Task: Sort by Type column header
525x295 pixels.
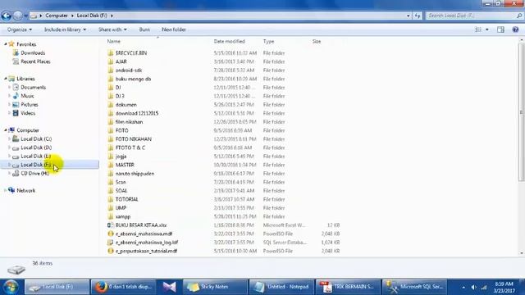Action: [268, 41]
